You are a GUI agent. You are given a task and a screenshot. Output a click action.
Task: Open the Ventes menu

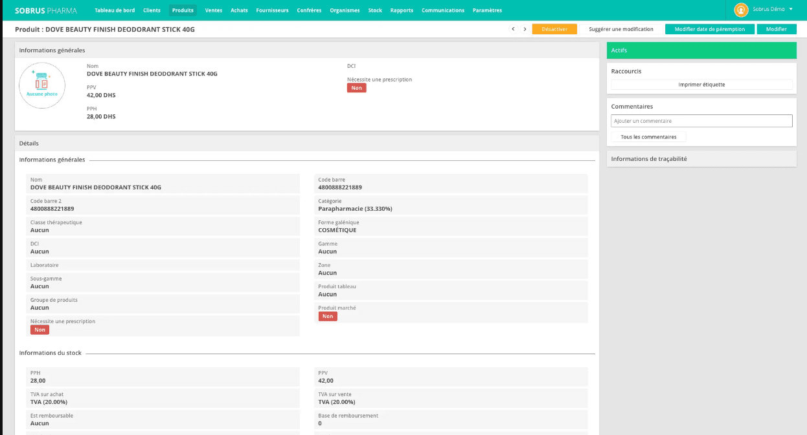[214, 10]
